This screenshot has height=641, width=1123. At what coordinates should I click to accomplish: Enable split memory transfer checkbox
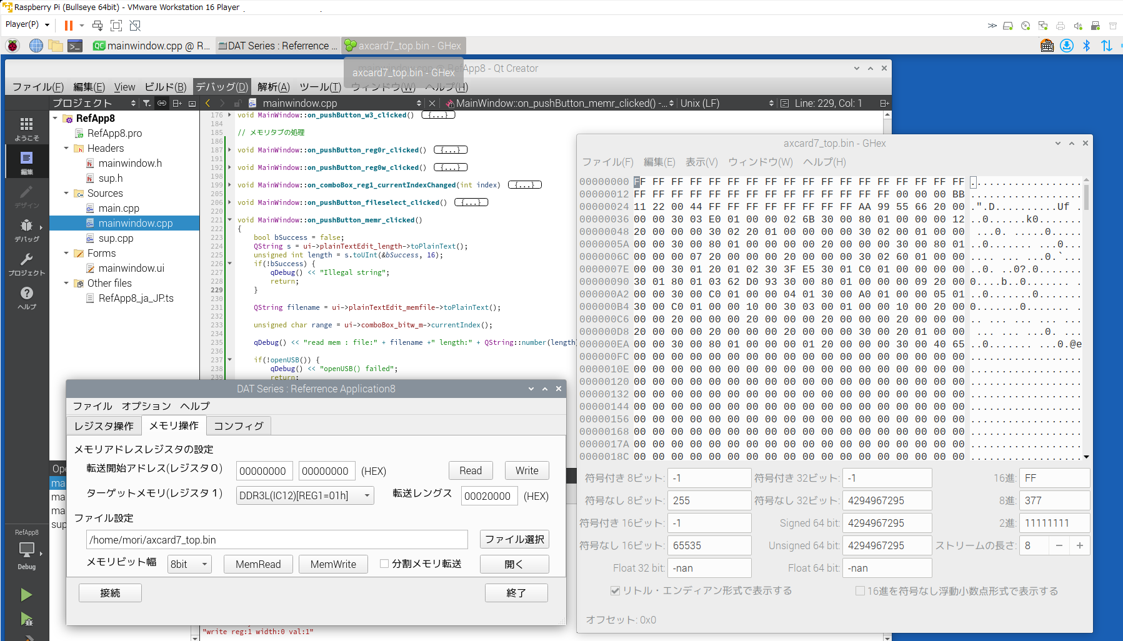(384, 564)
